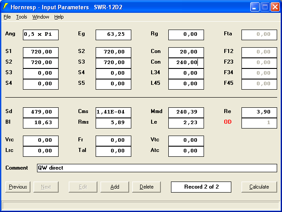
Task: Click the greyed Fta field
Action: point(259,35)
